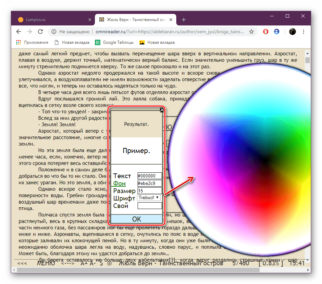Click the Текст color hex field
The width and height of the screenshot is (322, 284).
149,176
